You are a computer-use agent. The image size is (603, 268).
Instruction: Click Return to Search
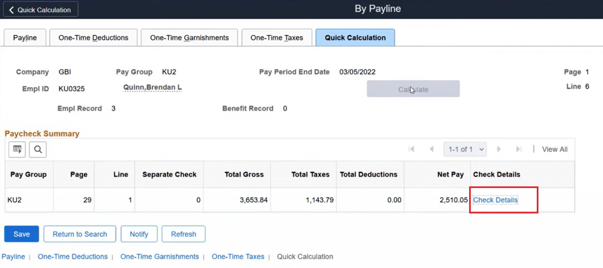pos(80,234)
